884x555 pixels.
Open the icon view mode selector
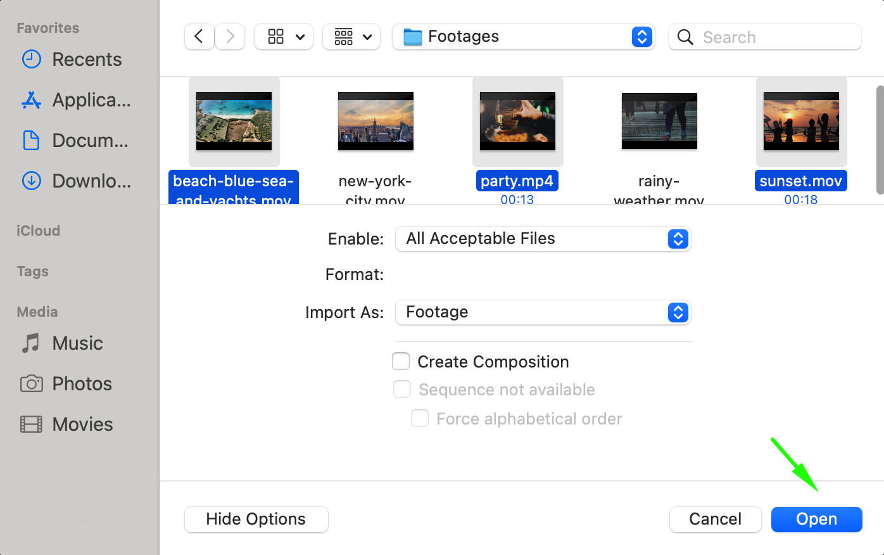[284, 37]
